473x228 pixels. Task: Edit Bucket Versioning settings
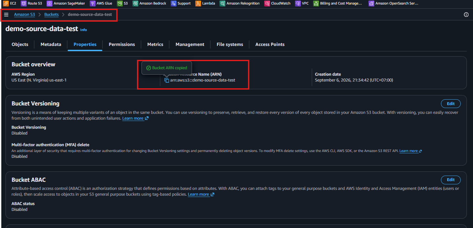click(x=451, y=103)
